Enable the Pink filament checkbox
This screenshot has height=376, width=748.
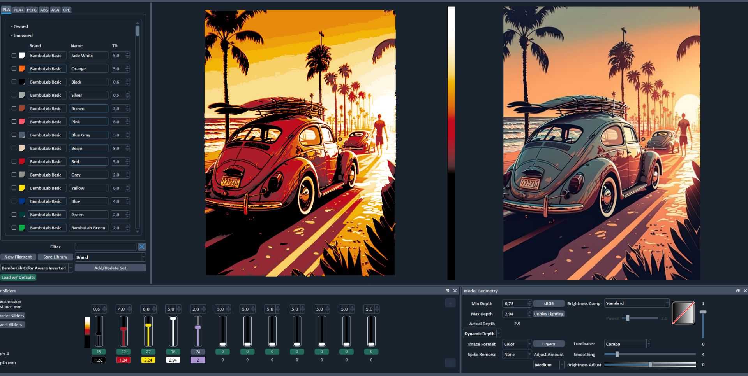pyautogui.click(x=14, y=122)
